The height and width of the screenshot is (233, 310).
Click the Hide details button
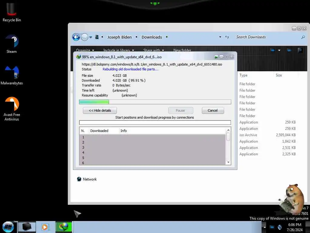100,110
